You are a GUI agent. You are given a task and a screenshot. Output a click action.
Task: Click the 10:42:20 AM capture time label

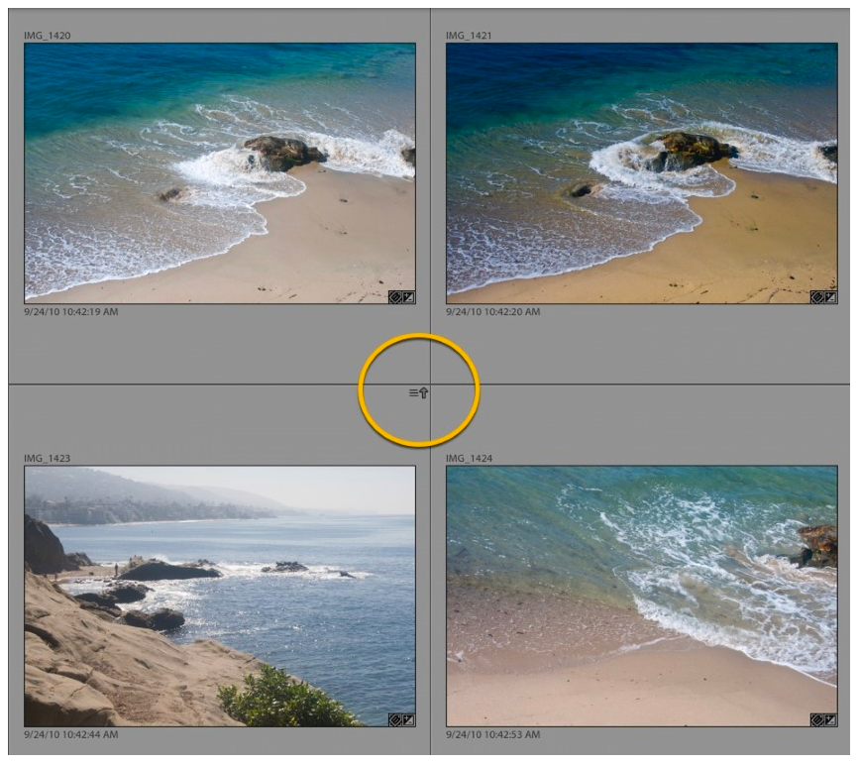(x=493, y=312)
